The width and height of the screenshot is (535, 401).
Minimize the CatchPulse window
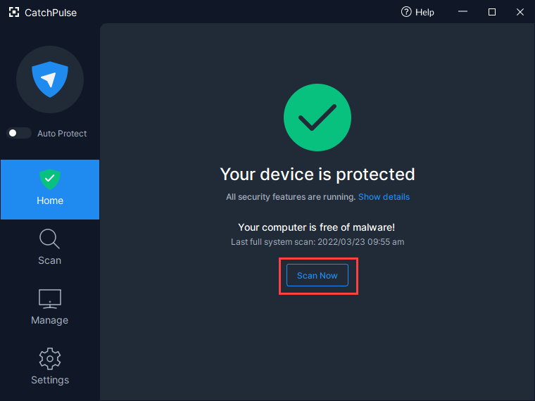(x=462, y=11)
